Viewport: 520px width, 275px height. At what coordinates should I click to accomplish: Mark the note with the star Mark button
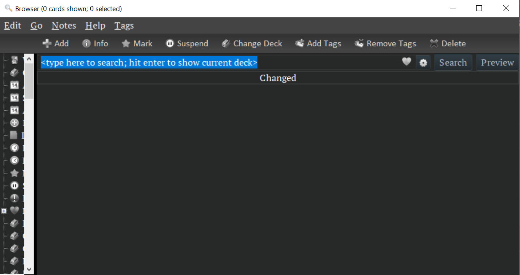[137, 43]
